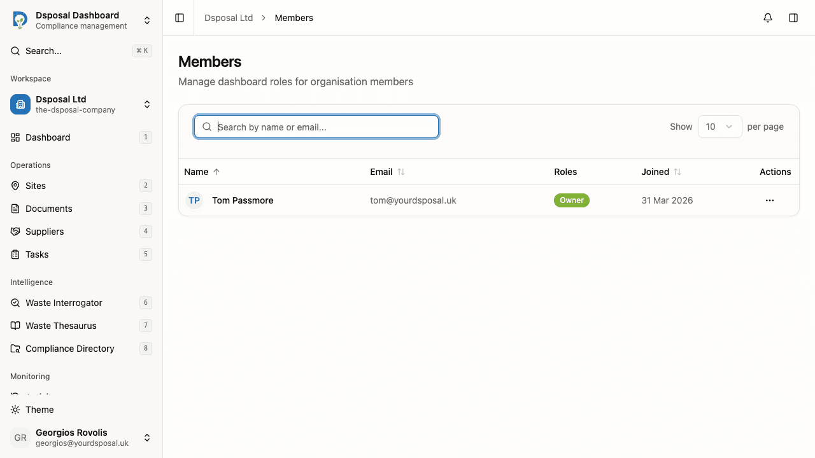Toggle the sidebar panel collapse

(179, 18)
